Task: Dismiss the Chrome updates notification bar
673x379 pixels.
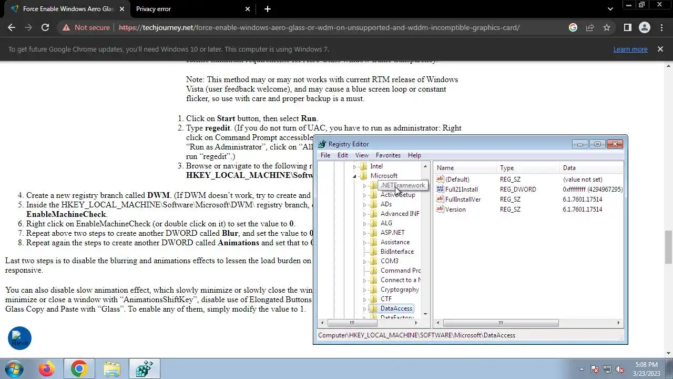Action: click(x=660, y=49)
